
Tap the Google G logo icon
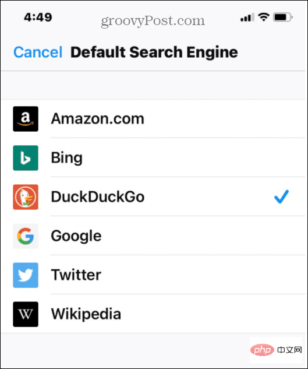(x=26, y=236)
